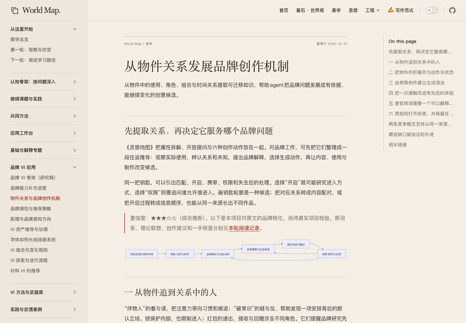Jump to 哪些缺口能由这轮补进 in outline
466x323 pixels.
coord(411,134)
